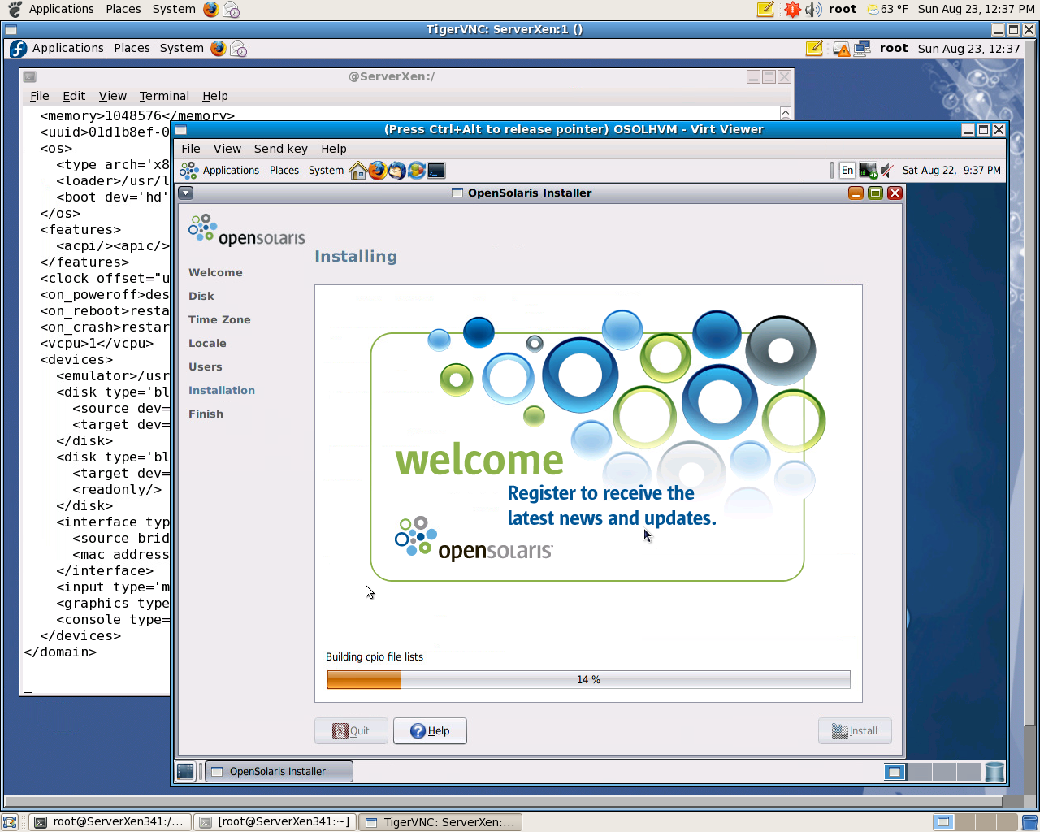Viewport: 1040px width, 832px height.
Task: Click show desktop icon in outermost bottom panel
Action: point(10,822)
